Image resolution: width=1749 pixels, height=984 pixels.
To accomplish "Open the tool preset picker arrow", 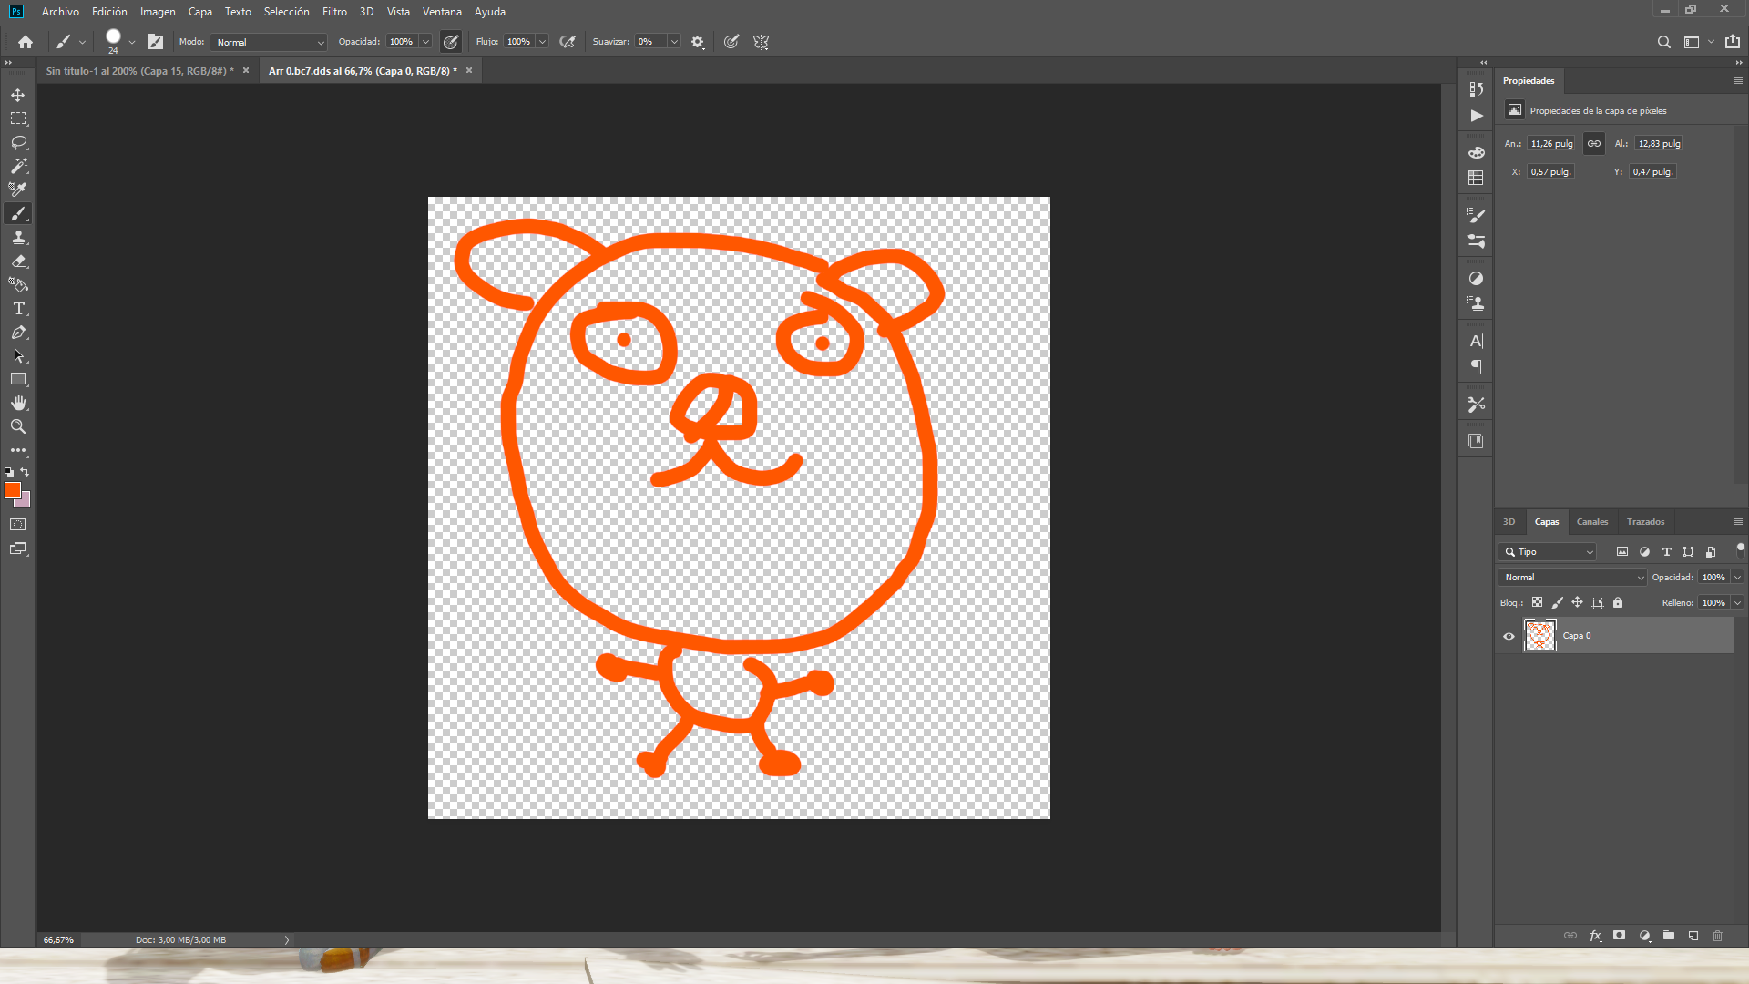I will 82,42.
